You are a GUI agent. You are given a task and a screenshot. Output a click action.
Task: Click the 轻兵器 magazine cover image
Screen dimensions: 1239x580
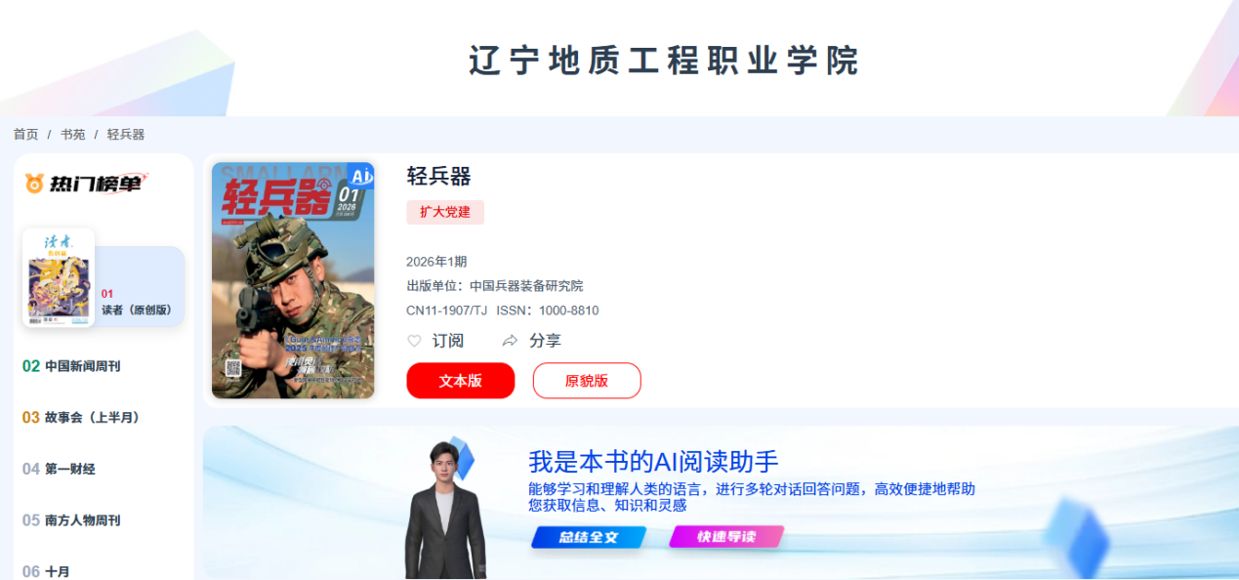coord(293,280)
